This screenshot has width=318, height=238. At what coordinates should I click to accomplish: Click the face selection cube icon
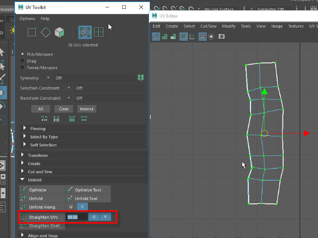pos(60,32)
